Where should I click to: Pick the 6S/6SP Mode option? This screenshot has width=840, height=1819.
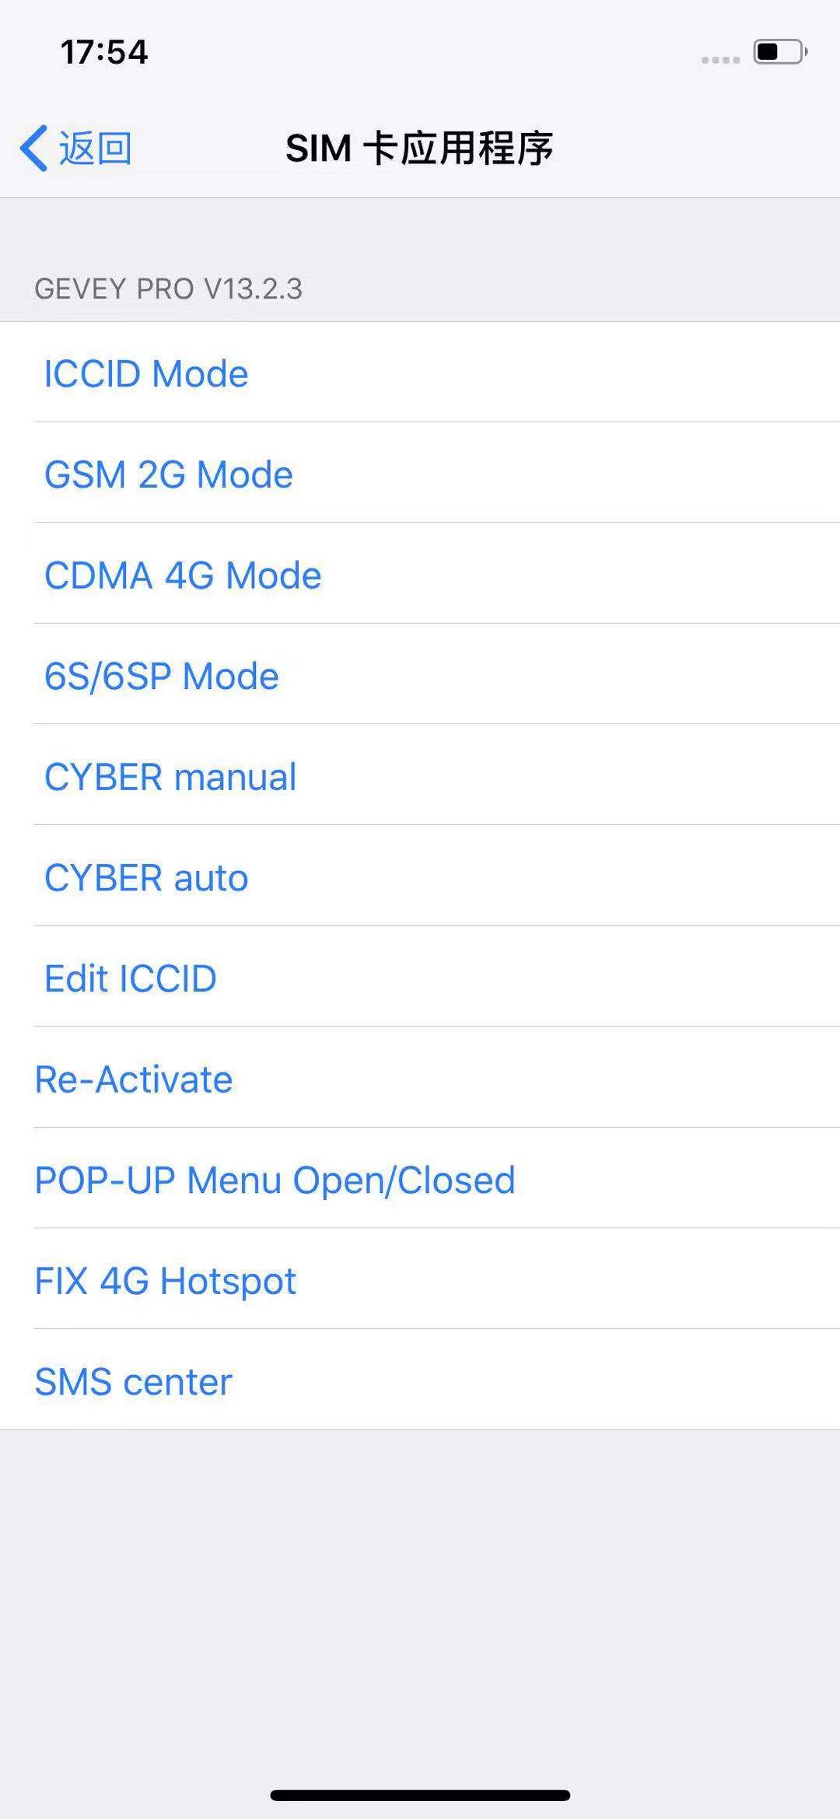tap(162, 676)
